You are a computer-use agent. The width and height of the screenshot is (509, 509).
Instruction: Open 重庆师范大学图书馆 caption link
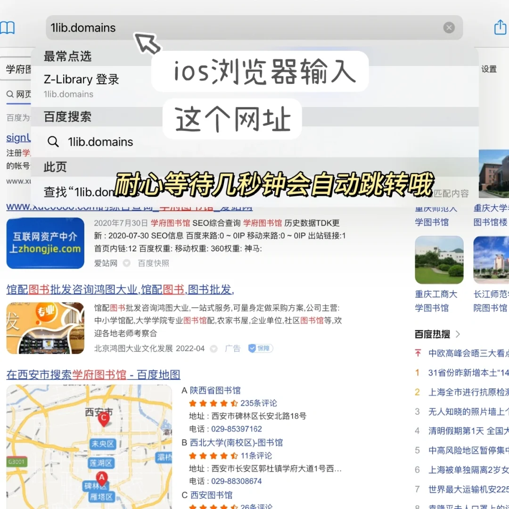coord(436,215)
